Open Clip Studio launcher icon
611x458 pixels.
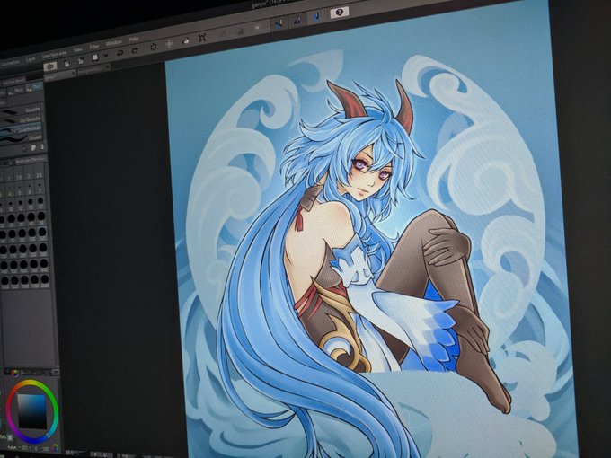[50, 66]
